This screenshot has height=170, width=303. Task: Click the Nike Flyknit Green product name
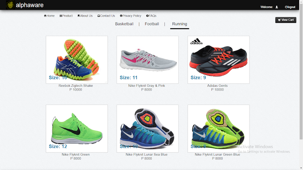coord(76,155)
